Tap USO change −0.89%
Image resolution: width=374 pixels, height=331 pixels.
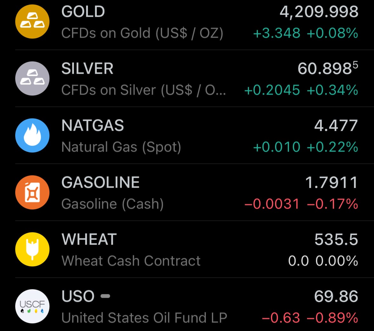[332, 318]
